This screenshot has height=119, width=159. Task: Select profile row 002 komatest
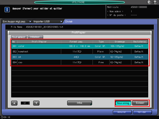pos(80,52)
